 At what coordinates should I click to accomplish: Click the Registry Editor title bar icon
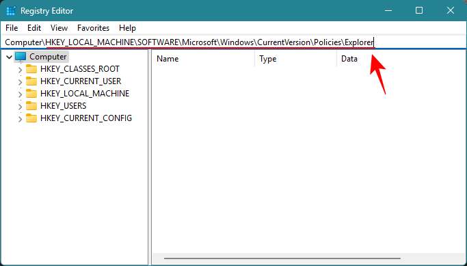coord(11,11)
